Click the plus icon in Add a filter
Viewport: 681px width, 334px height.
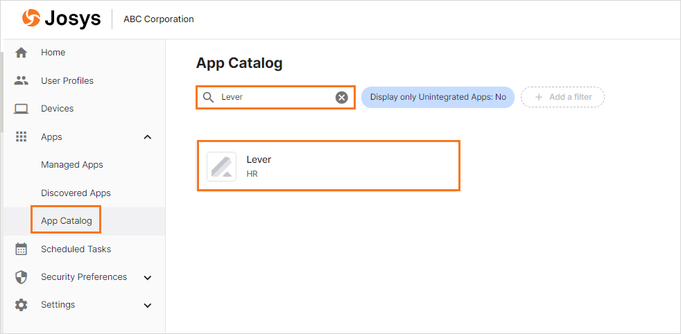tap(539, 97)
